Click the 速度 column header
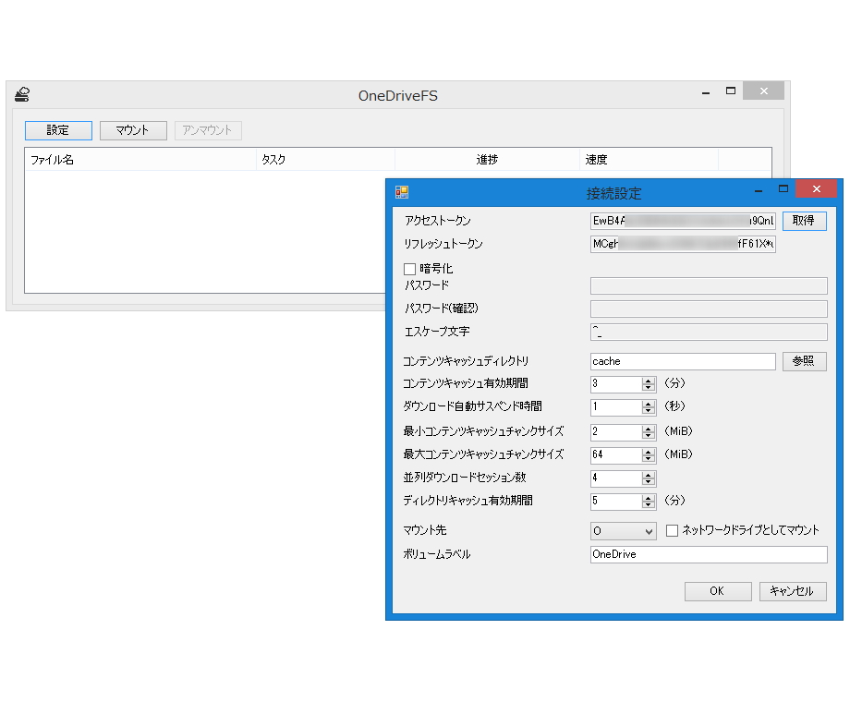850x702 pixels. click(x=649, y=160)
